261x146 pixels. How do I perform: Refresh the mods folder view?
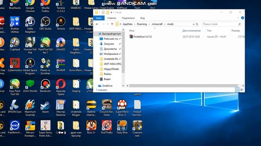click(x=197, y=24)
